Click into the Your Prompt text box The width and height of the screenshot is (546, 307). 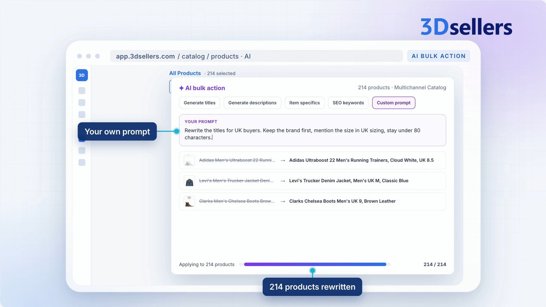(x=313, y=130)
